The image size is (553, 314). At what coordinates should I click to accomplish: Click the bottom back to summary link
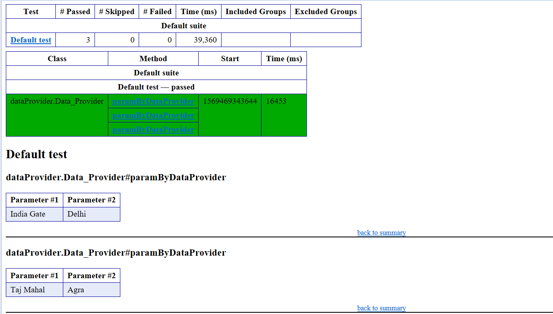(x=381, y=308)
